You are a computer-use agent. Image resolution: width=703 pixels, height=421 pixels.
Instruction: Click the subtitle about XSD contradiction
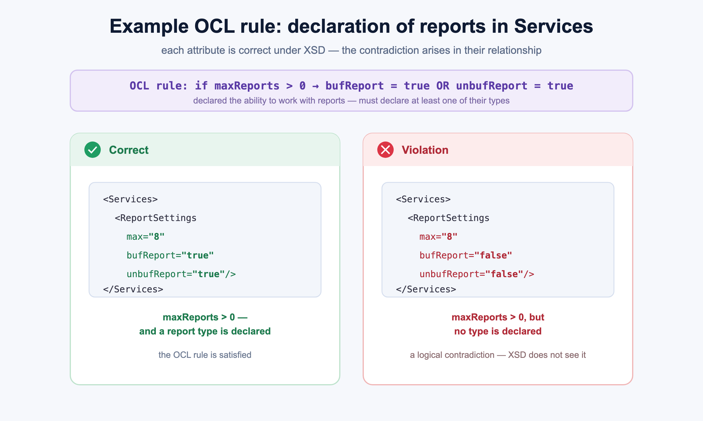tap(351, 50)
